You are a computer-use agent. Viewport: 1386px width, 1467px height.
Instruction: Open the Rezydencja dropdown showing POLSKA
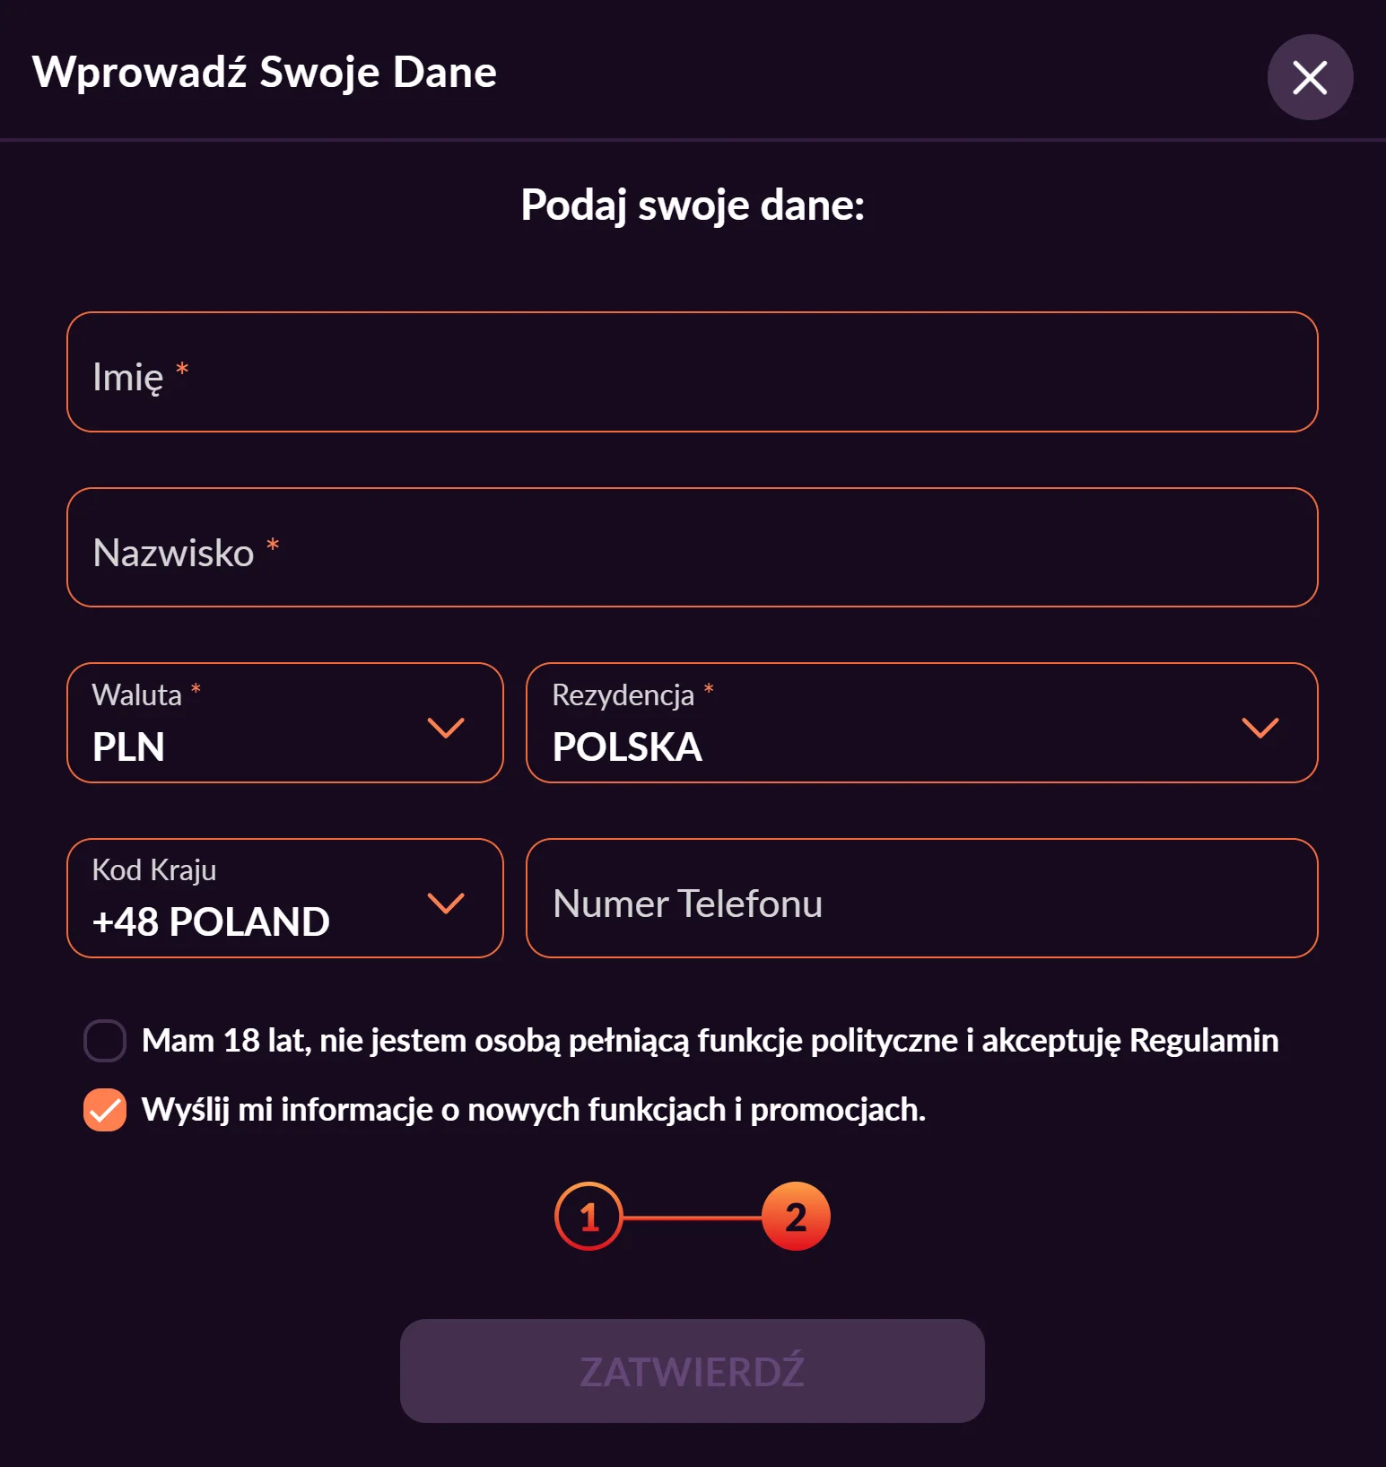pos(897,723)
